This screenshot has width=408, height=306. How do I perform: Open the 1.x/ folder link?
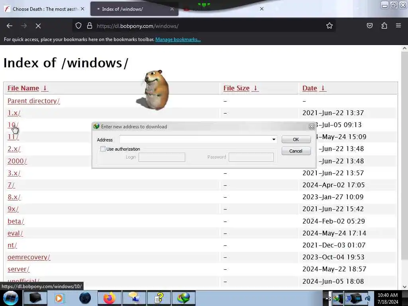tap(14, 113)
